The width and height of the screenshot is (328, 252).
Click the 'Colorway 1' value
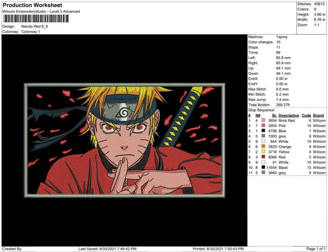coord(31,32)
